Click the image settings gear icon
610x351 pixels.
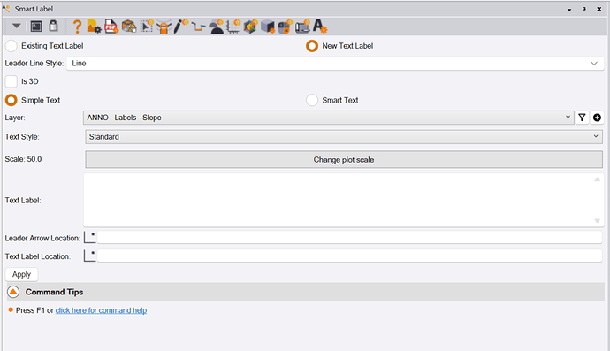click(94, 27)
